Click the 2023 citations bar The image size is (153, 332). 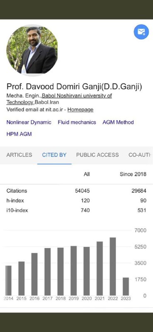(126, 286)
